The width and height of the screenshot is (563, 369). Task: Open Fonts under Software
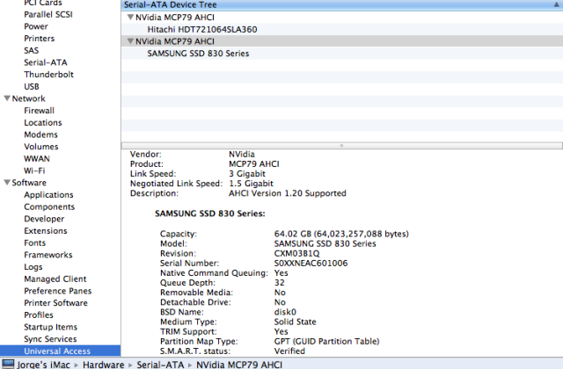pyautogui.click(x=35, y=242)
